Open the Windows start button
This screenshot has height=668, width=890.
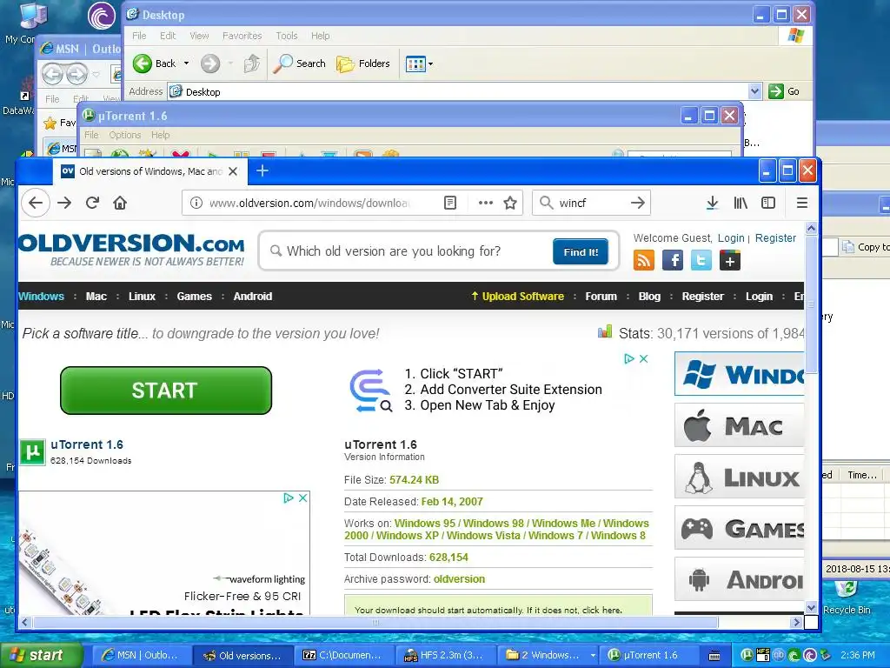point(41,655)
